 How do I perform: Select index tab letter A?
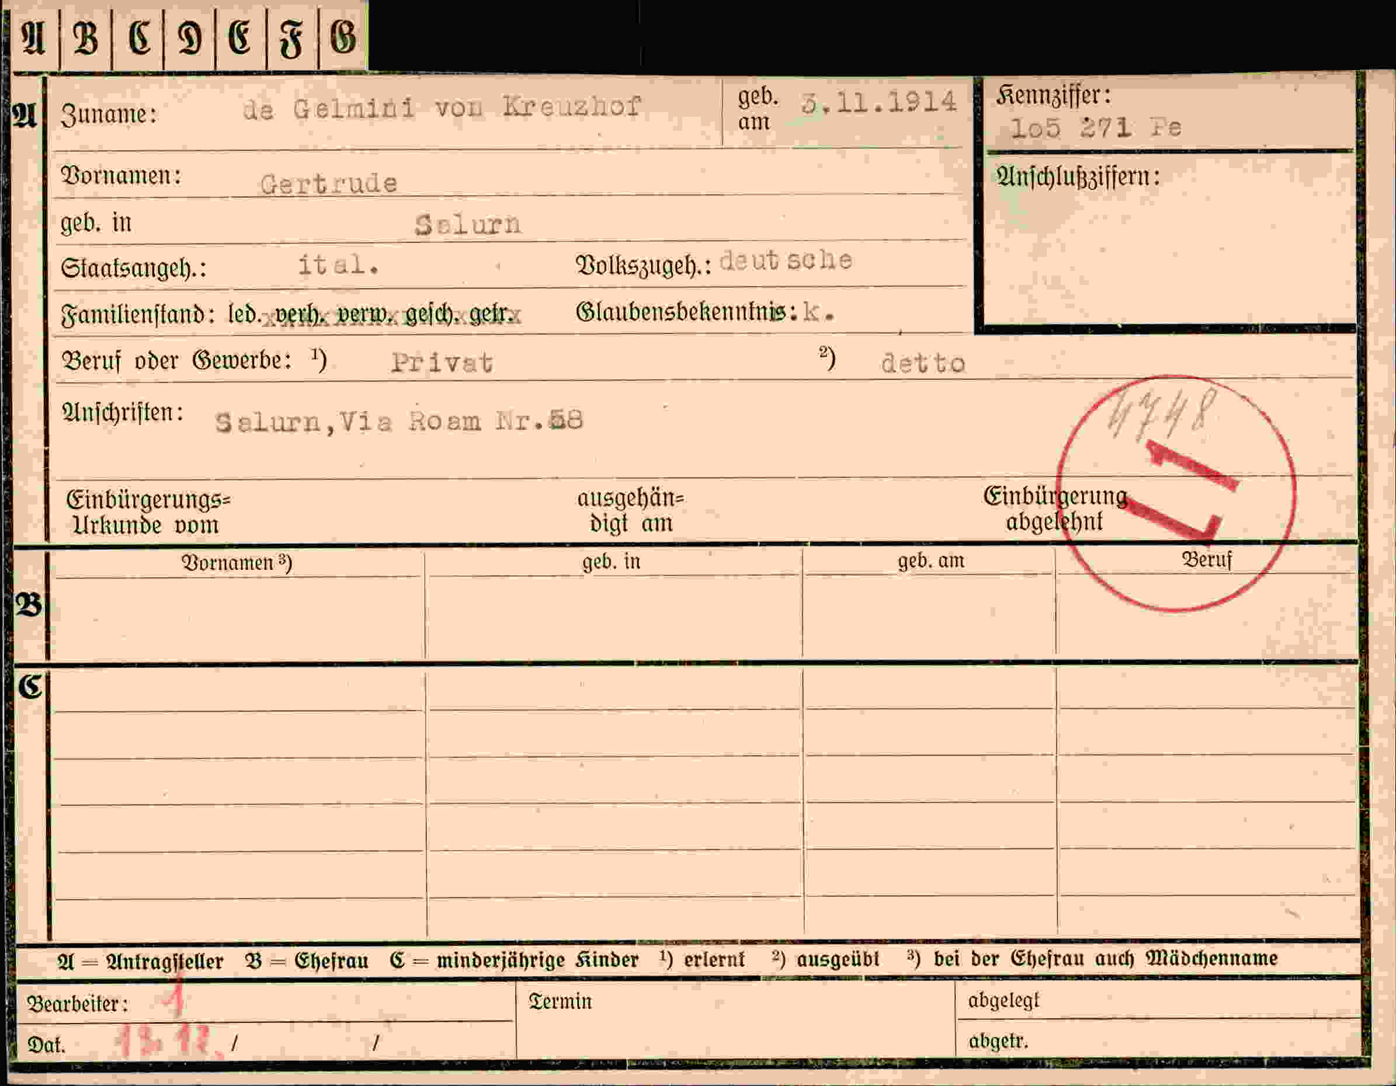(x=34, y=37)
